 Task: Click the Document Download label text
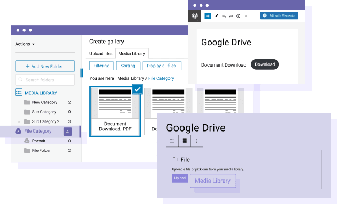pos(224,65)
